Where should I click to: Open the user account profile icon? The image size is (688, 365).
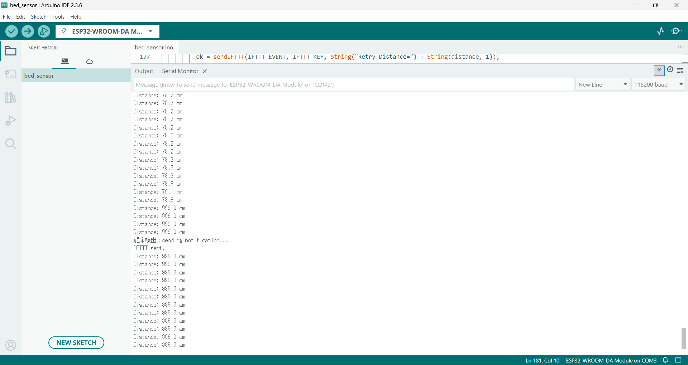(11, 345)
